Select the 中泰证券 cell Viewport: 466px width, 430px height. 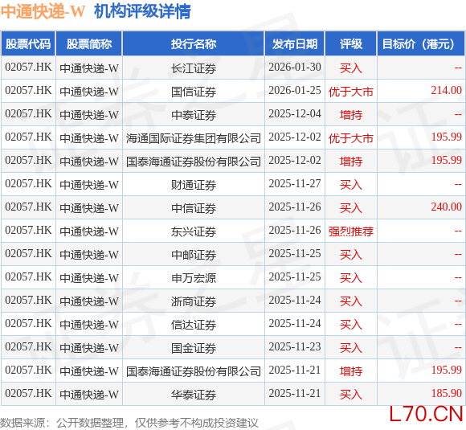pyautogui.click(x=194, y=114)
